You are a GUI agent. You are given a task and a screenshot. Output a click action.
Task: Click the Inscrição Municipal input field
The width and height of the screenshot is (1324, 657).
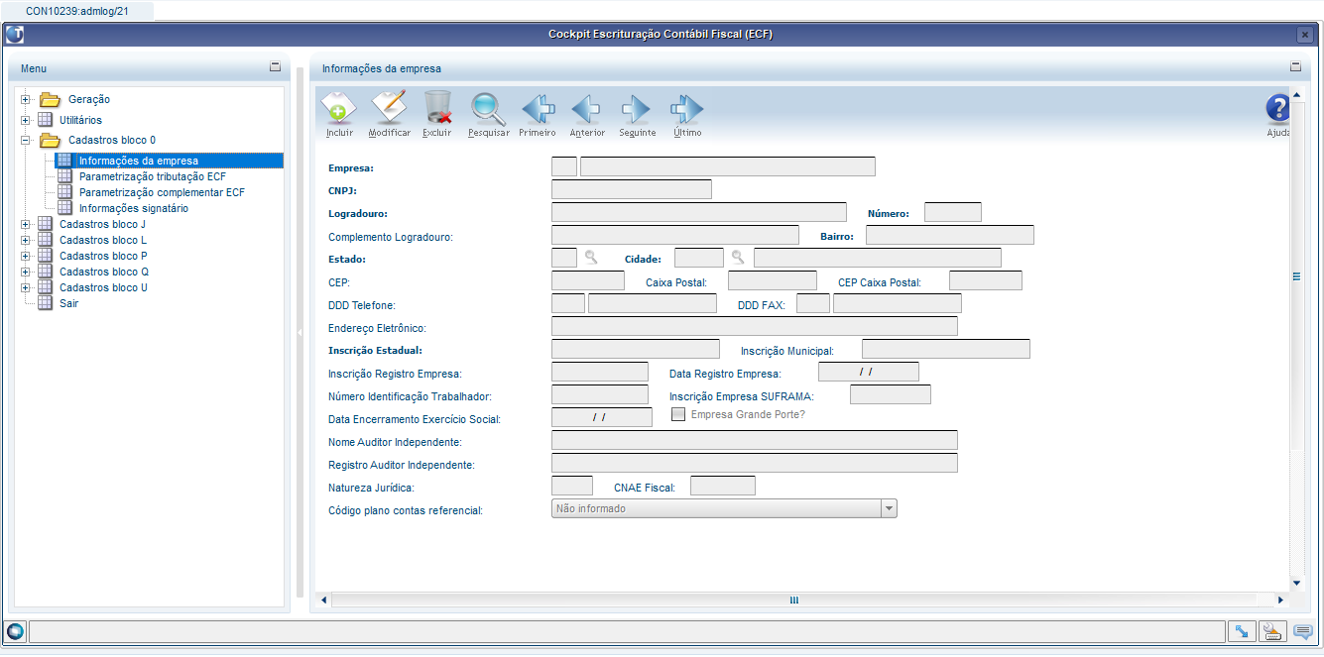point(945,349)
